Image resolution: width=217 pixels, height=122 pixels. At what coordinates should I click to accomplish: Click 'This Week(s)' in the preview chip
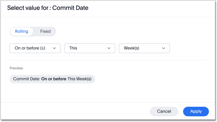pyautogui.click(x=80, y=79)
